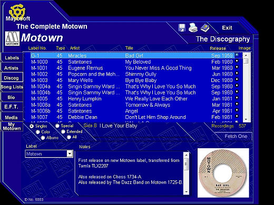Click the floppy disk save icon
The image size is (274, 205).
click(182, 28)
